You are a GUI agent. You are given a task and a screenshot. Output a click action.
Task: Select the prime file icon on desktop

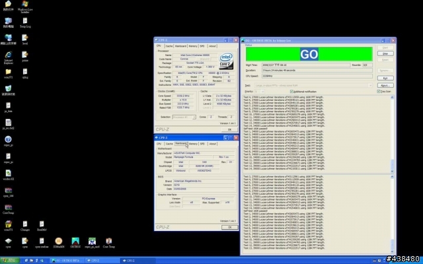(x=25, y=55)
